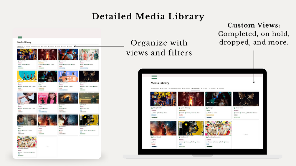296x166 pixels.
Task: Open the Daily Dose of Sunshine poster on the tablet page
Action: click(89, 54)
